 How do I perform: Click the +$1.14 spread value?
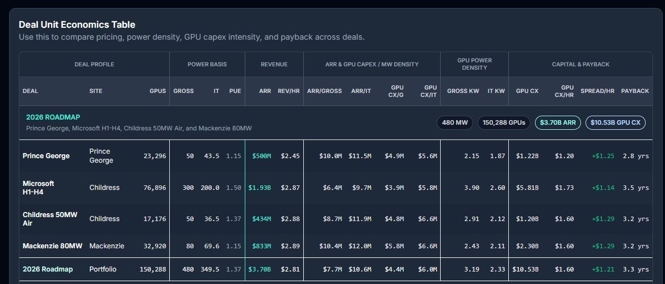pos(603,188)
